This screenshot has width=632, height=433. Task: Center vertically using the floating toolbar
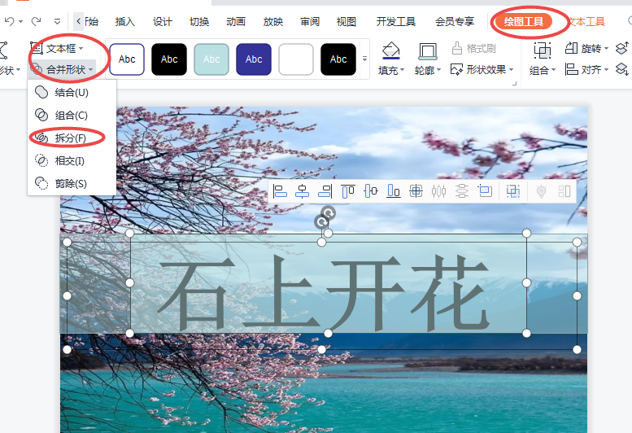point(370,190)
